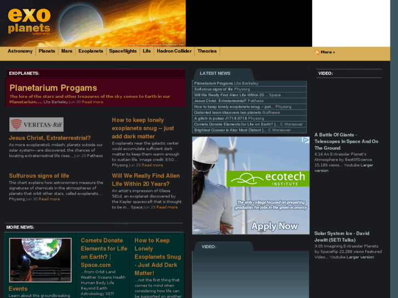Open Sulfurous signs of life article

(39, 176)
